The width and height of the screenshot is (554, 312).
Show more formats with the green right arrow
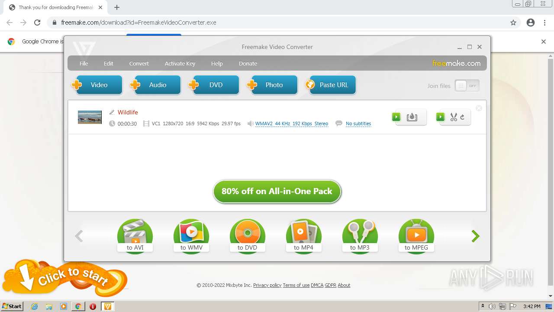pos(476,236)
